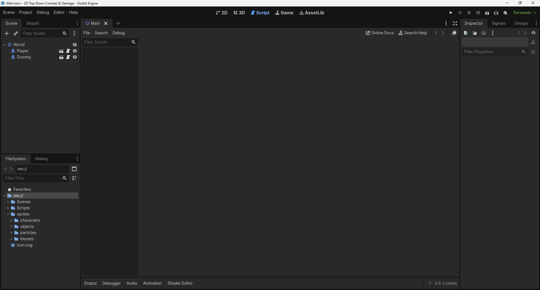Open the Scene menu
540x290 pixels.
pos(8,12)
